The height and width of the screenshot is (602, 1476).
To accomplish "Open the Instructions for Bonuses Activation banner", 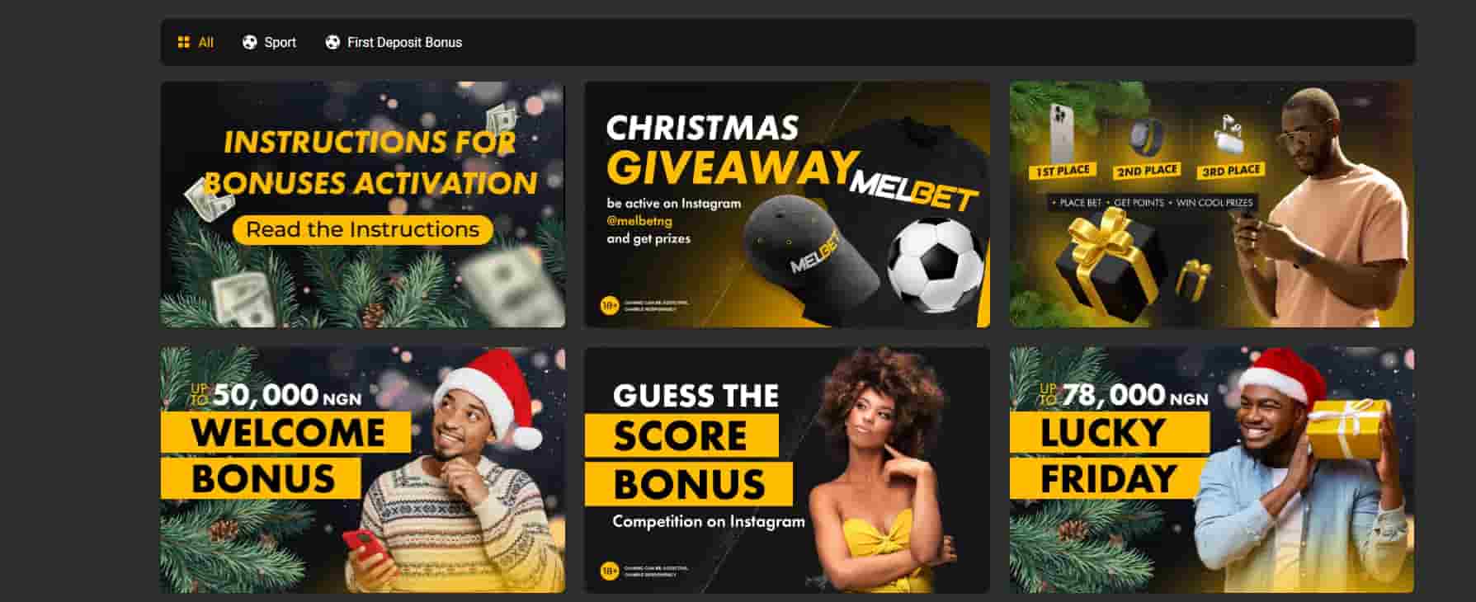I will (x=363, y=204).
